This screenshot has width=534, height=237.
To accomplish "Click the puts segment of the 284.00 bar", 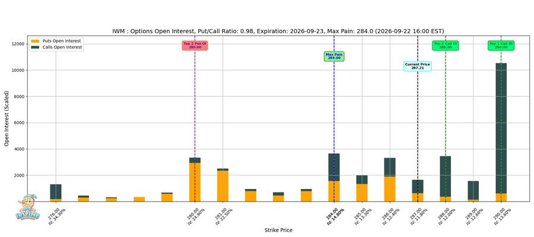I will (x=334, y=191).
